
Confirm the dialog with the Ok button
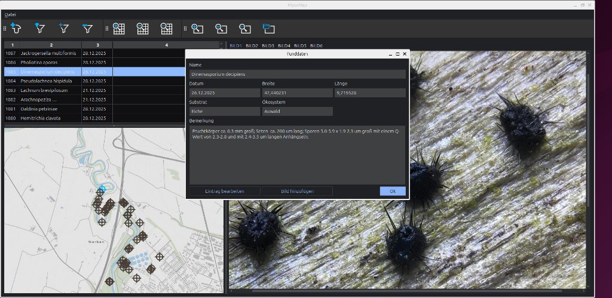tap(392, 191)
